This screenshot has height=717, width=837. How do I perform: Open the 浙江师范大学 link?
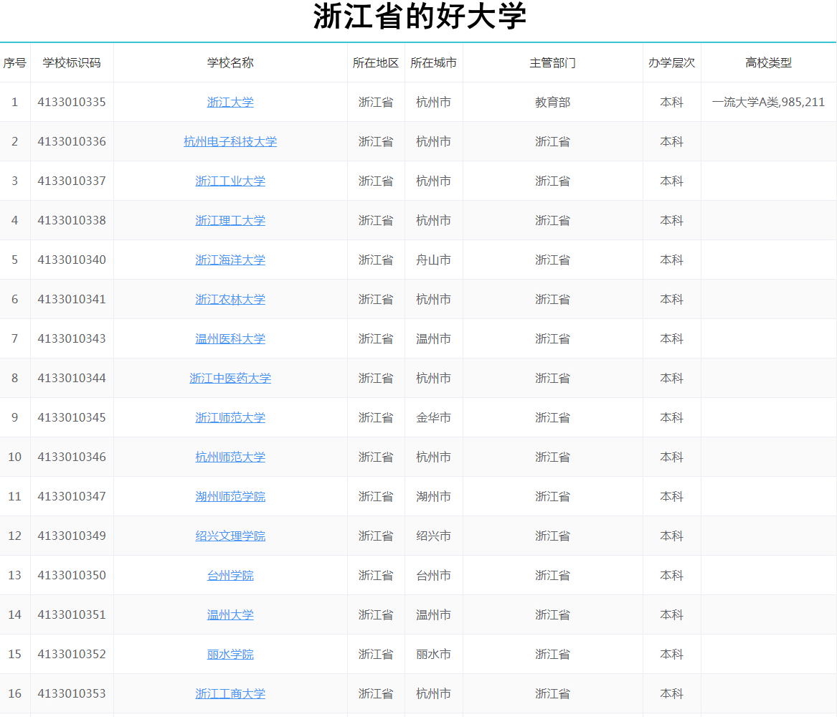(x=230, y=417)
